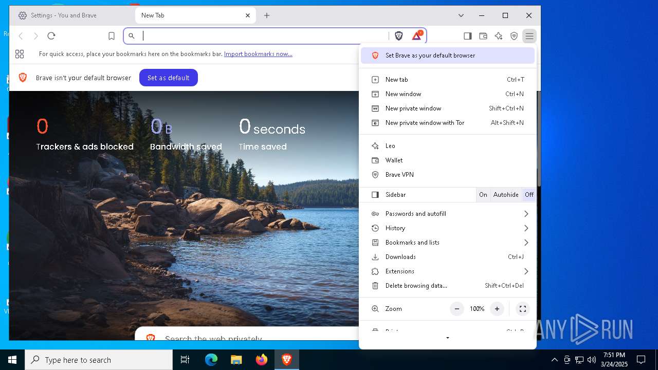Click Bandwidth saved stat
The image size is (658, 370).
click(x=186, y=134)
